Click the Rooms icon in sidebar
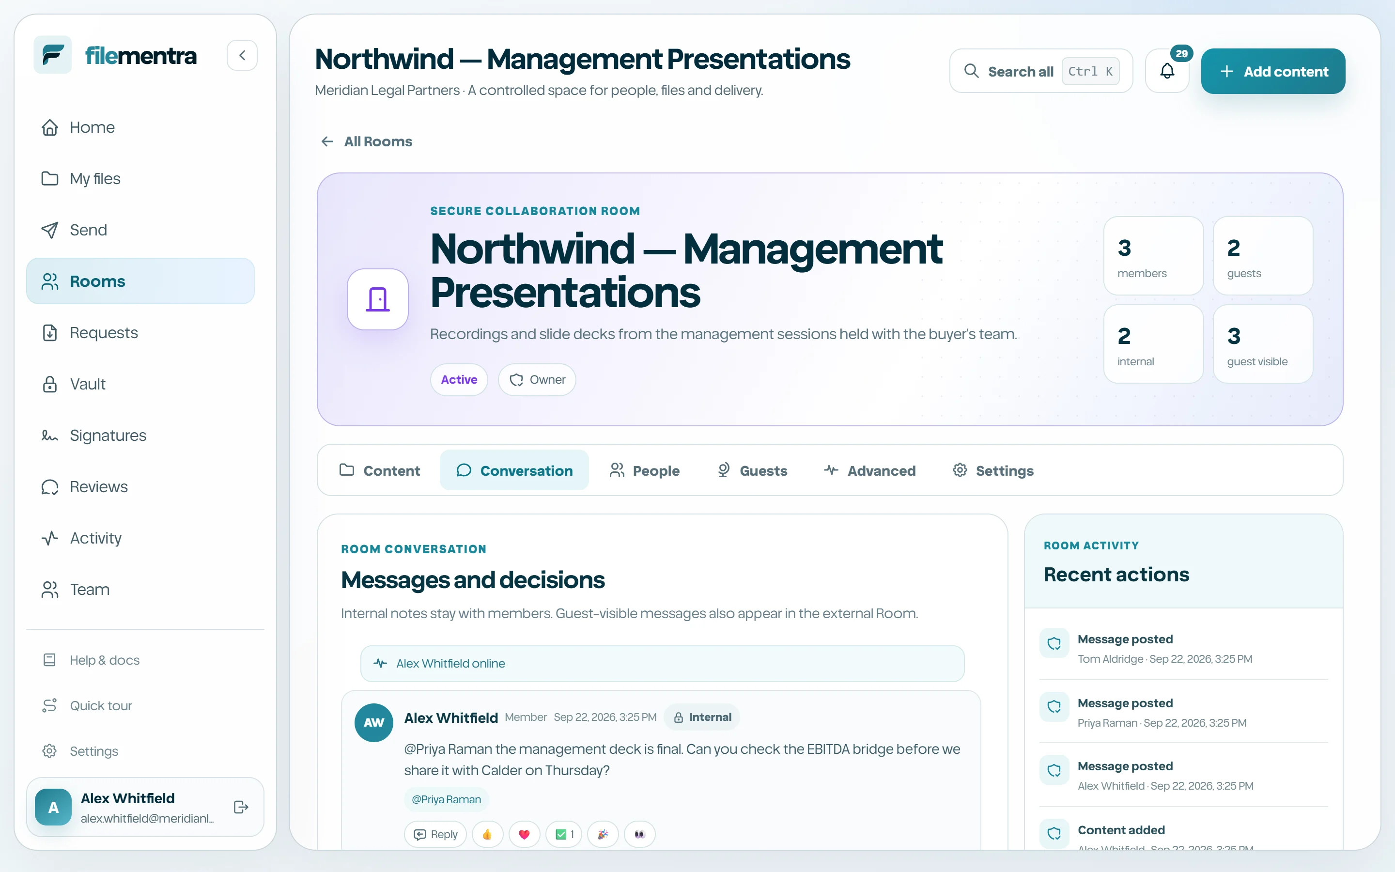This screenshot has height=872, width=1395. coord(49,281)
